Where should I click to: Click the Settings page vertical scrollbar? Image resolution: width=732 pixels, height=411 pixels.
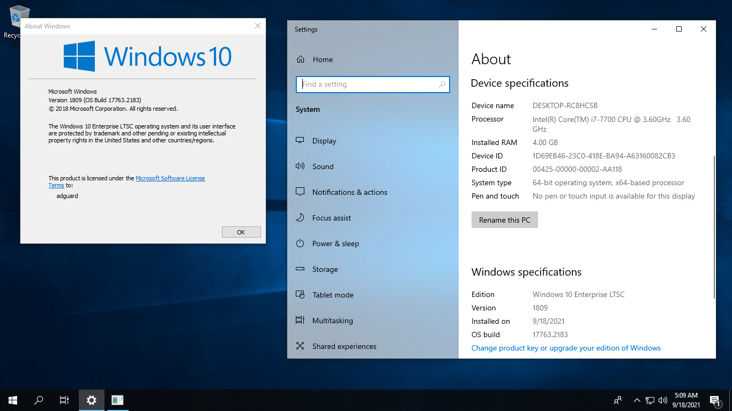[x=714, y=227]
